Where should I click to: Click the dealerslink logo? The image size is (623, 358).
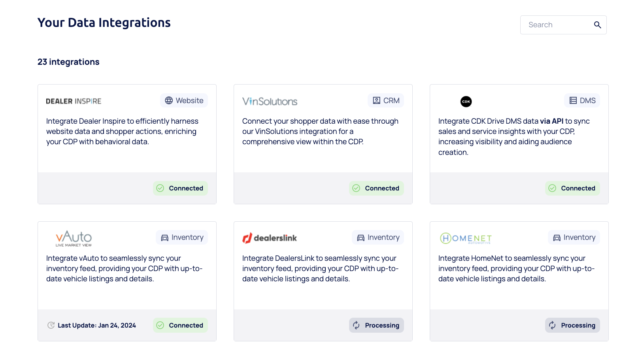pyautogui.click(x=270, y=238)
